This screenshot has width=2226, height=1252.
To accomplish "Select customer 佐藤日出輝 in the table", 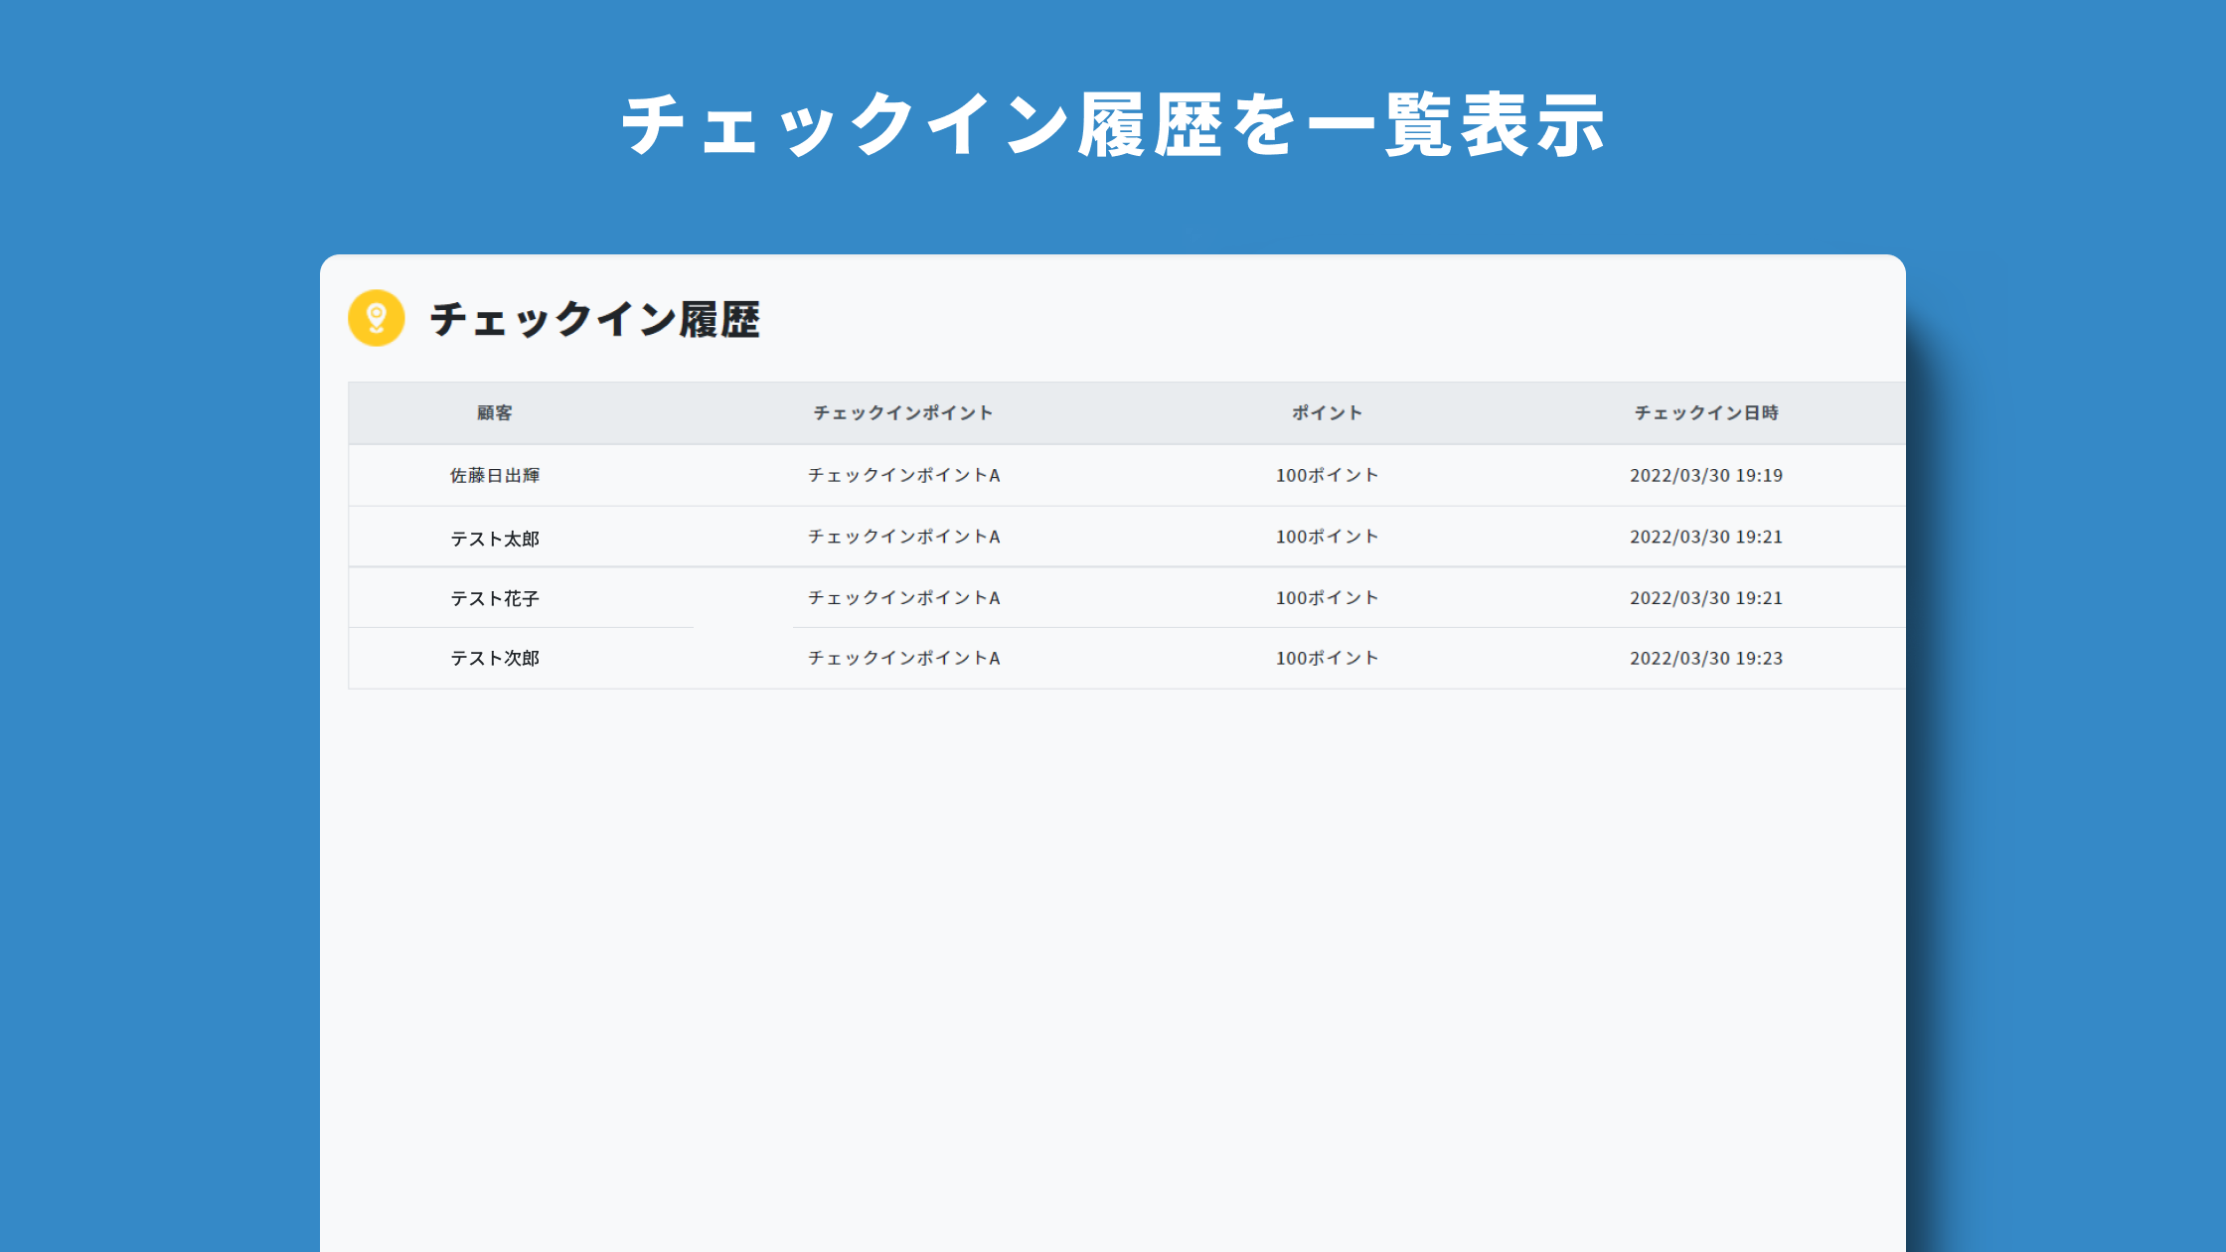I will pyautogui.click(x=494, y=476).
